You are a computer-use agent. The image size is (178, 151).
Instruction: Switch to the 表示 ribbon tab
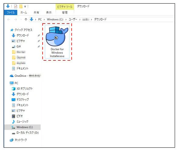[x=49, y=12]
